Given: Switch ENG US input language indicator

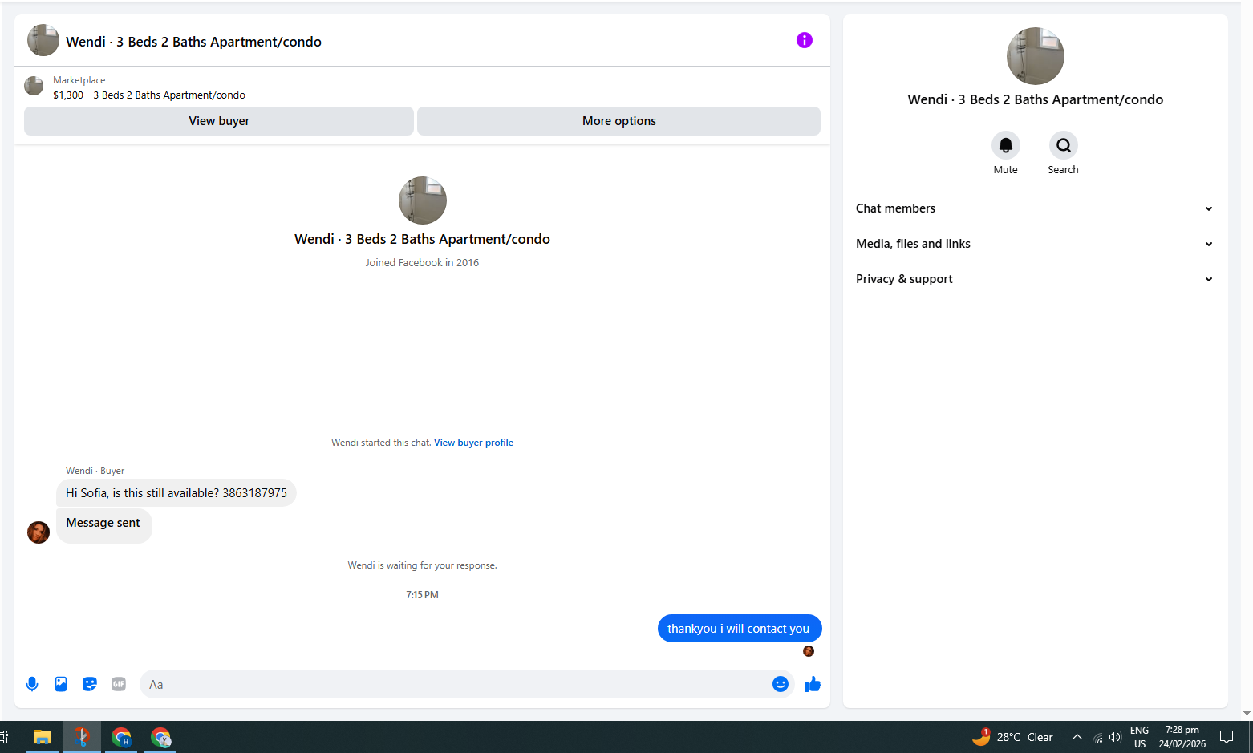Looking at the screenshot, I should pyautogui.click(x=1139, y=737).
